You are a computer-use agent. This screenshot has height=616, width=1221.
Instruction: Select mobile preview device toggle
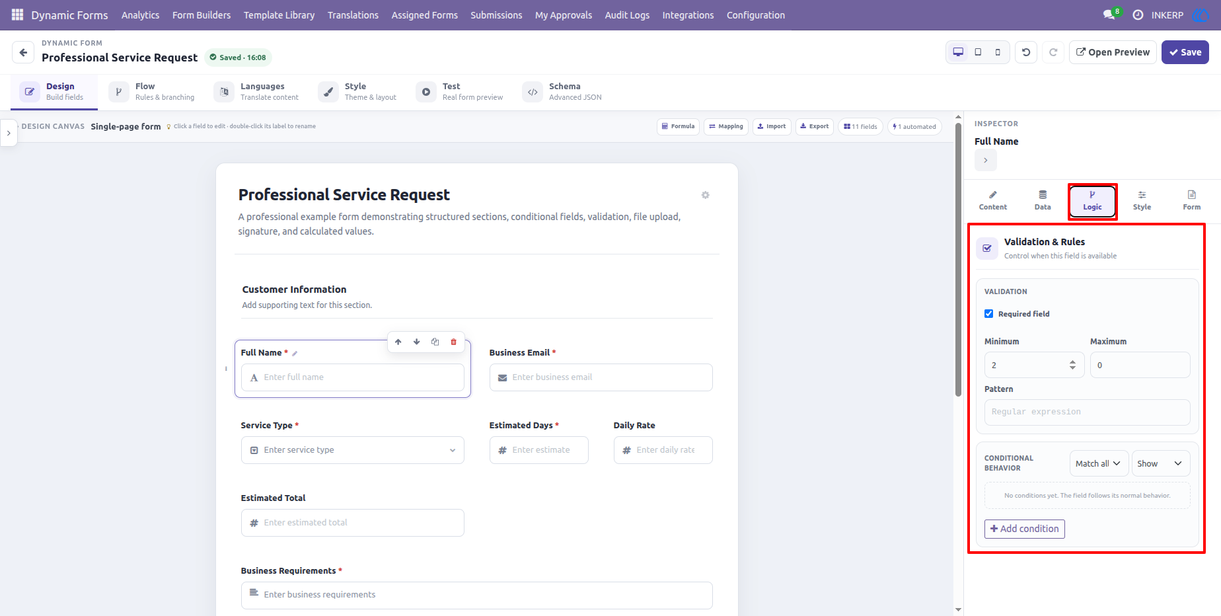point(998,52)
